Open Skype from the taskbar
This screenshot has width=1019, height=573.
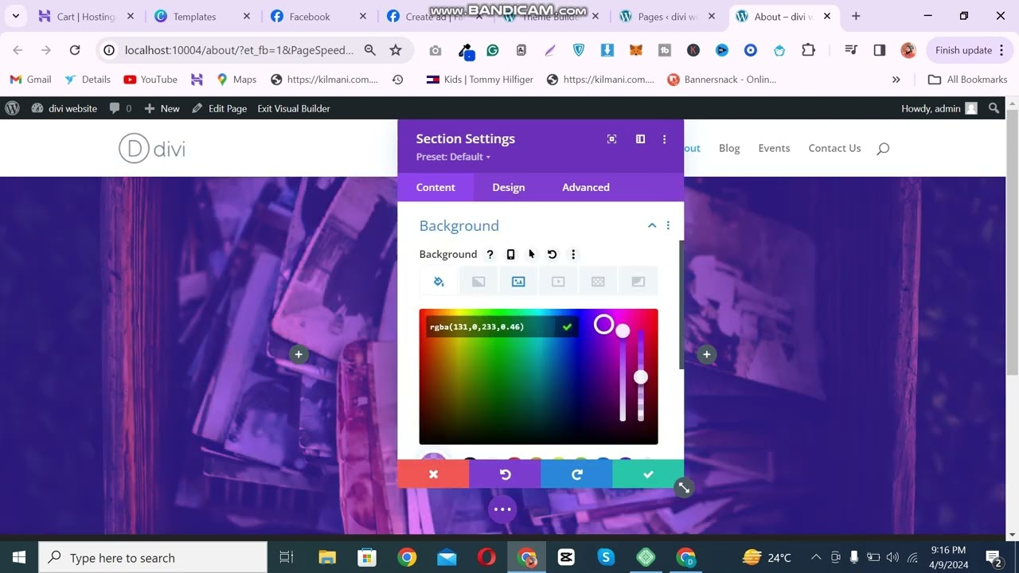pos(606,558)
